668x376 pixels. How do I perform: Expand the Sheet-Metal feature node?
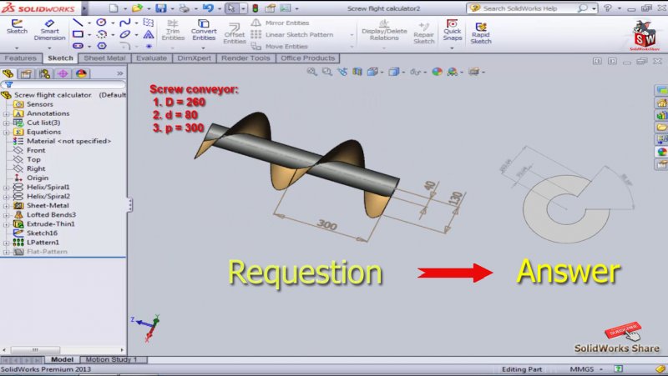[7, 206]
